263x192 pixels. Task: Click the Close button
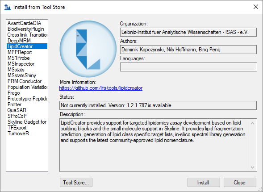click(x=240, y=183)
